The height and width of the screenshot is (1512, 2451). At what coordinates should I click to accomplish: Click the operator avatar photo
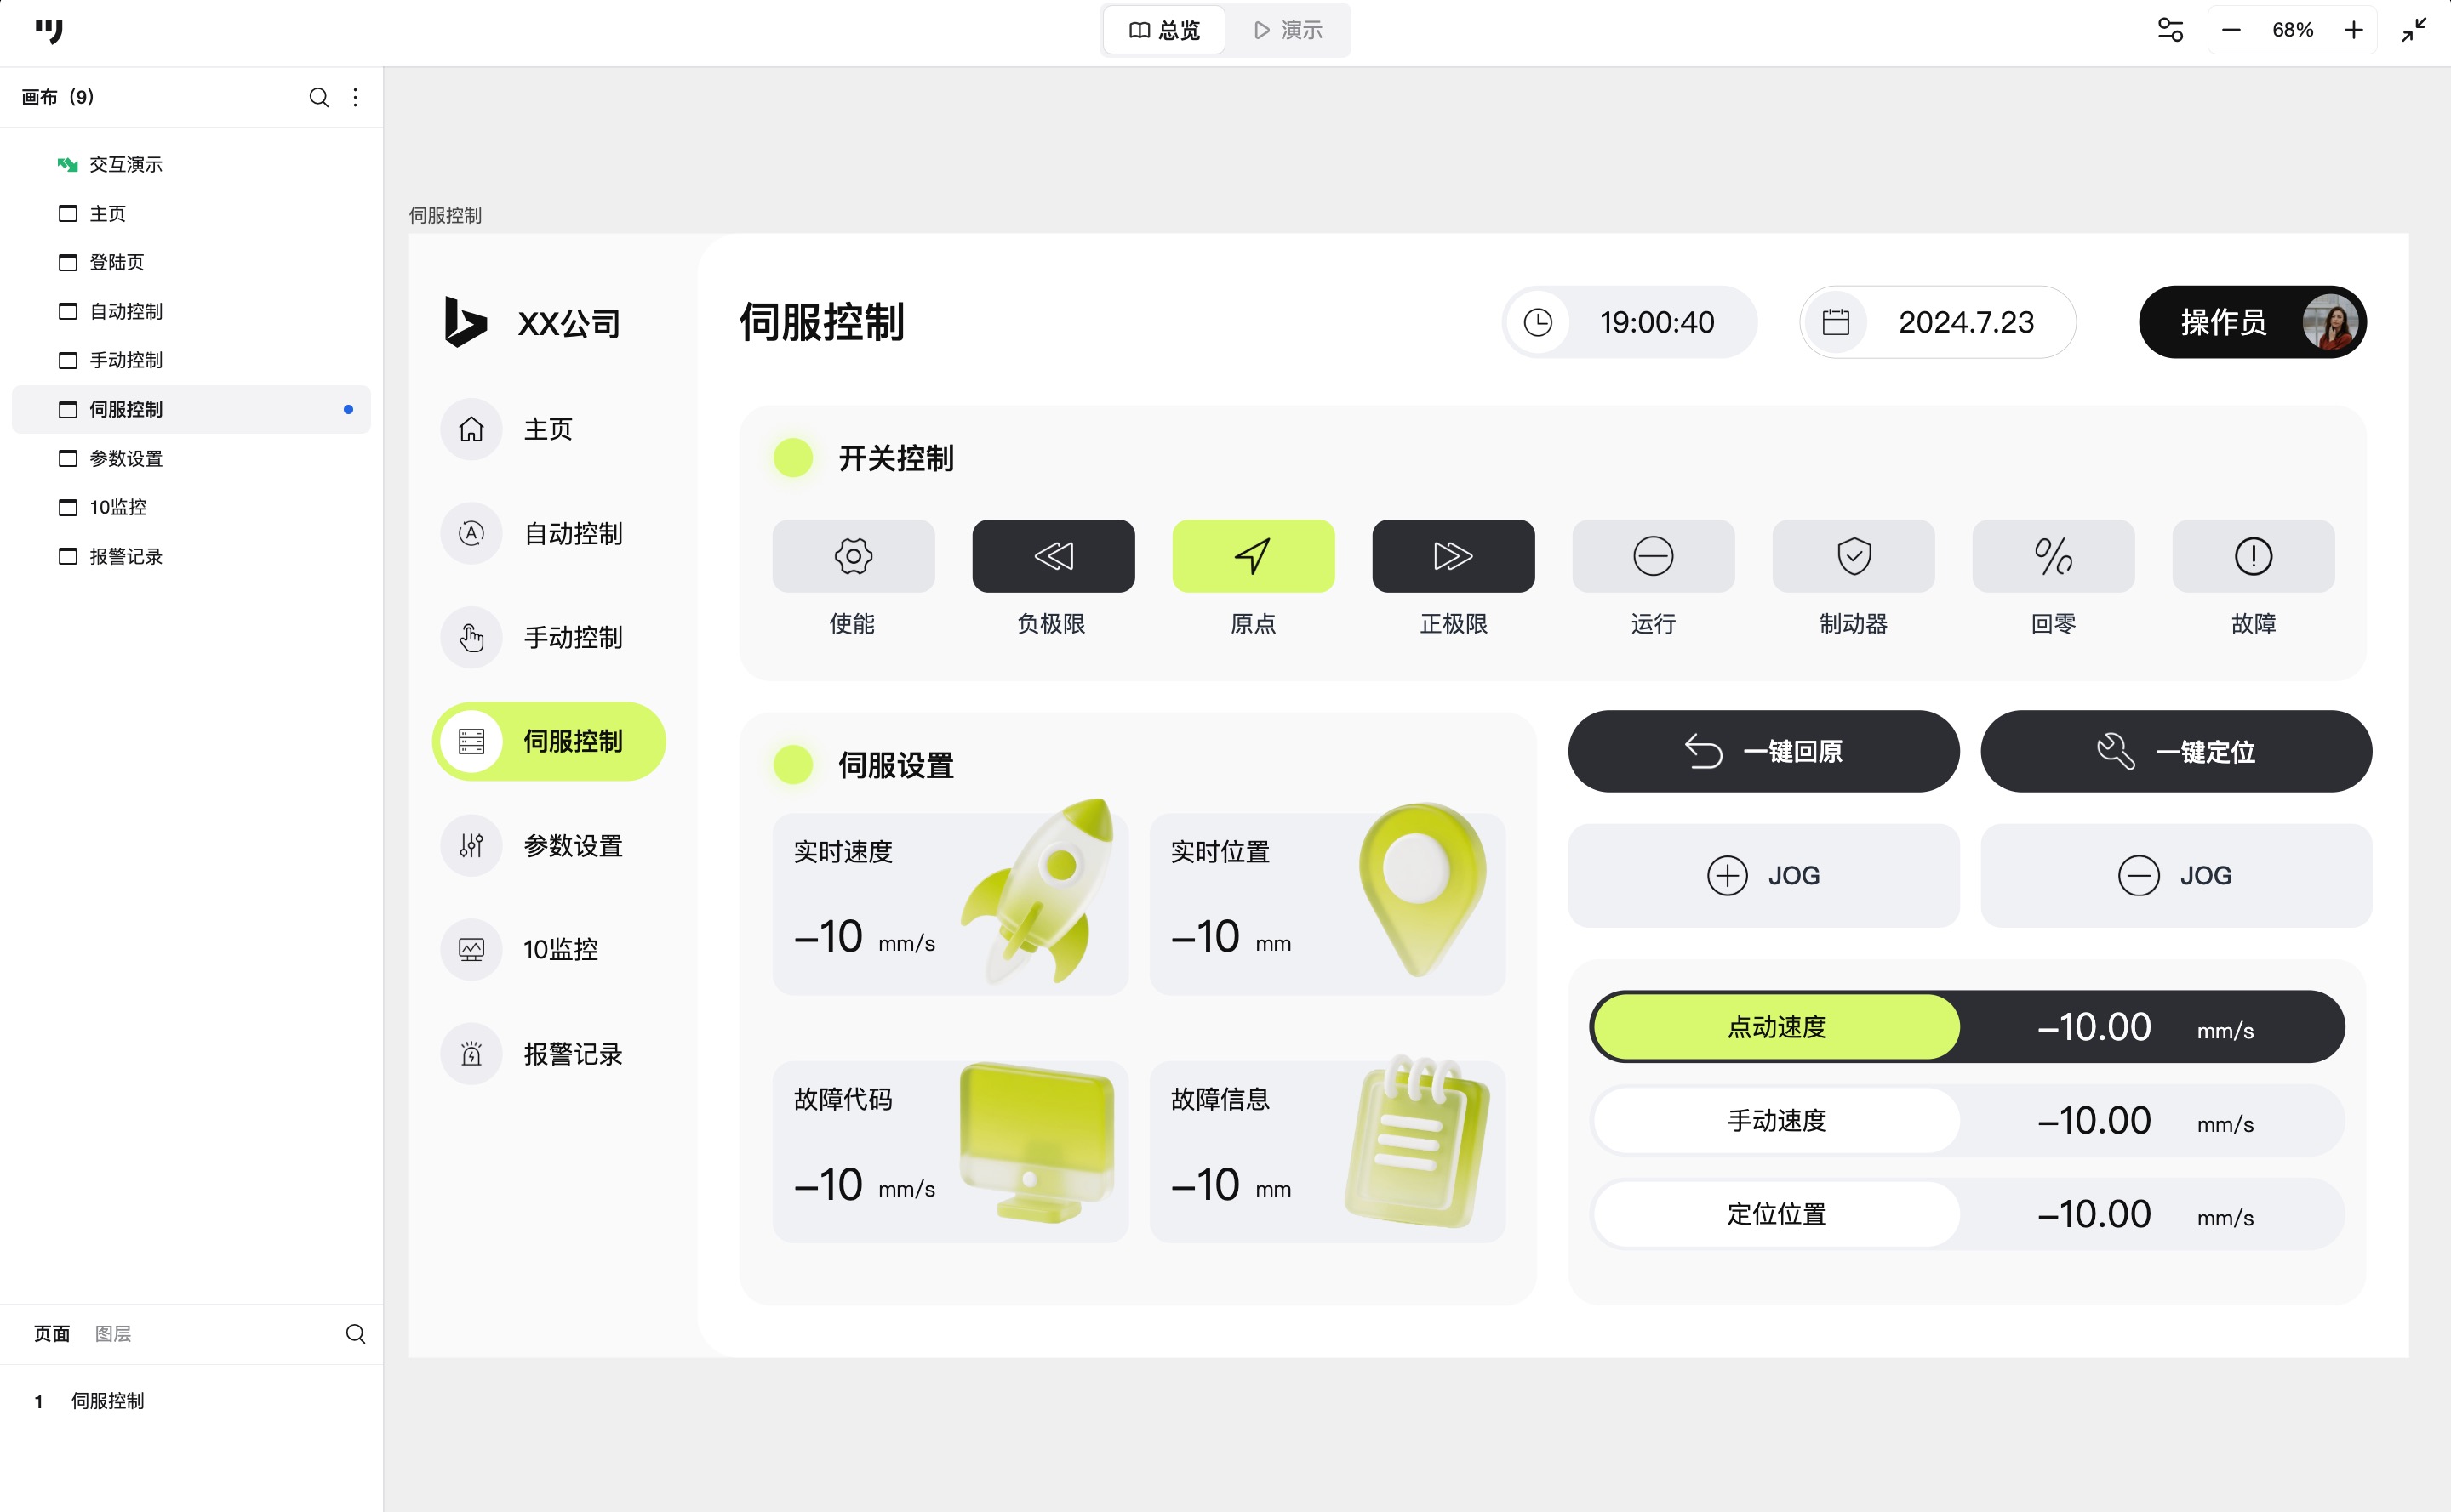2329,322
